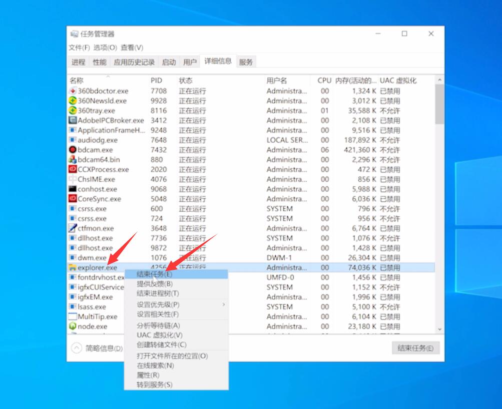The image size is (502, 409).
Task: Open the 选项(O) menu
Action: pyautogui.click(x=106, y=47)
